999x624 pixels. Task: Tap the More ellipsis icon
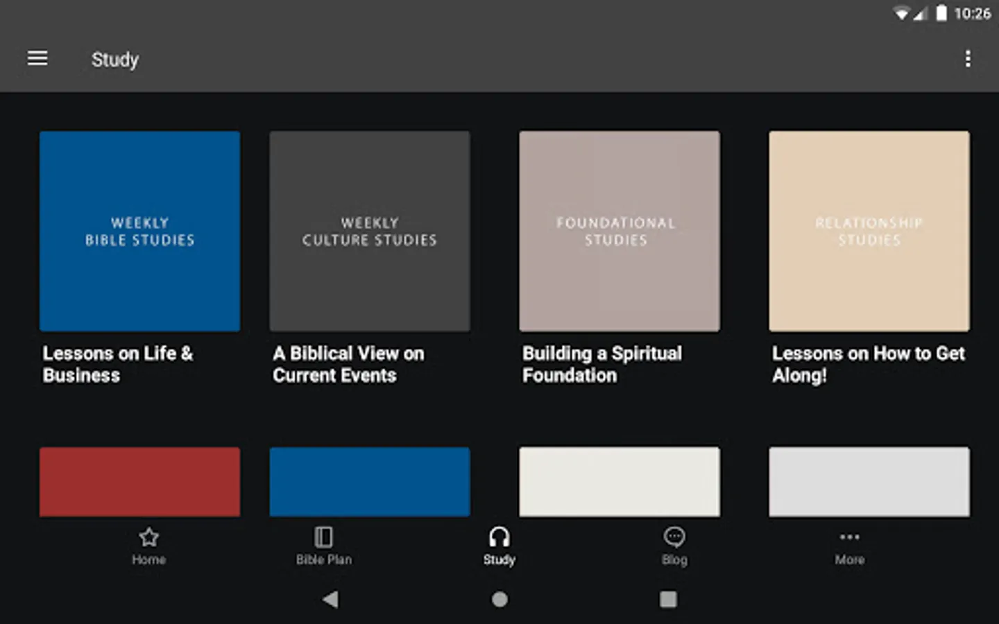pos(850,537)
